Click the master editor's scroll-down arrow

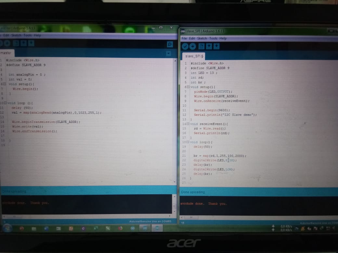pos(175,182)
